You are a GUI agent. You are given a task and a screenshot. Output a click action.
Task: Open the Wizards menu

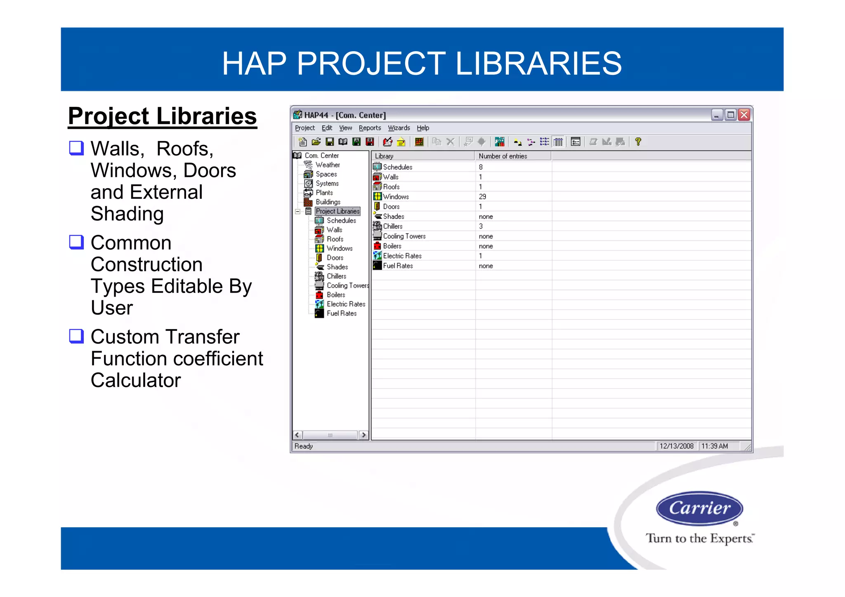(x=399, y=128)
